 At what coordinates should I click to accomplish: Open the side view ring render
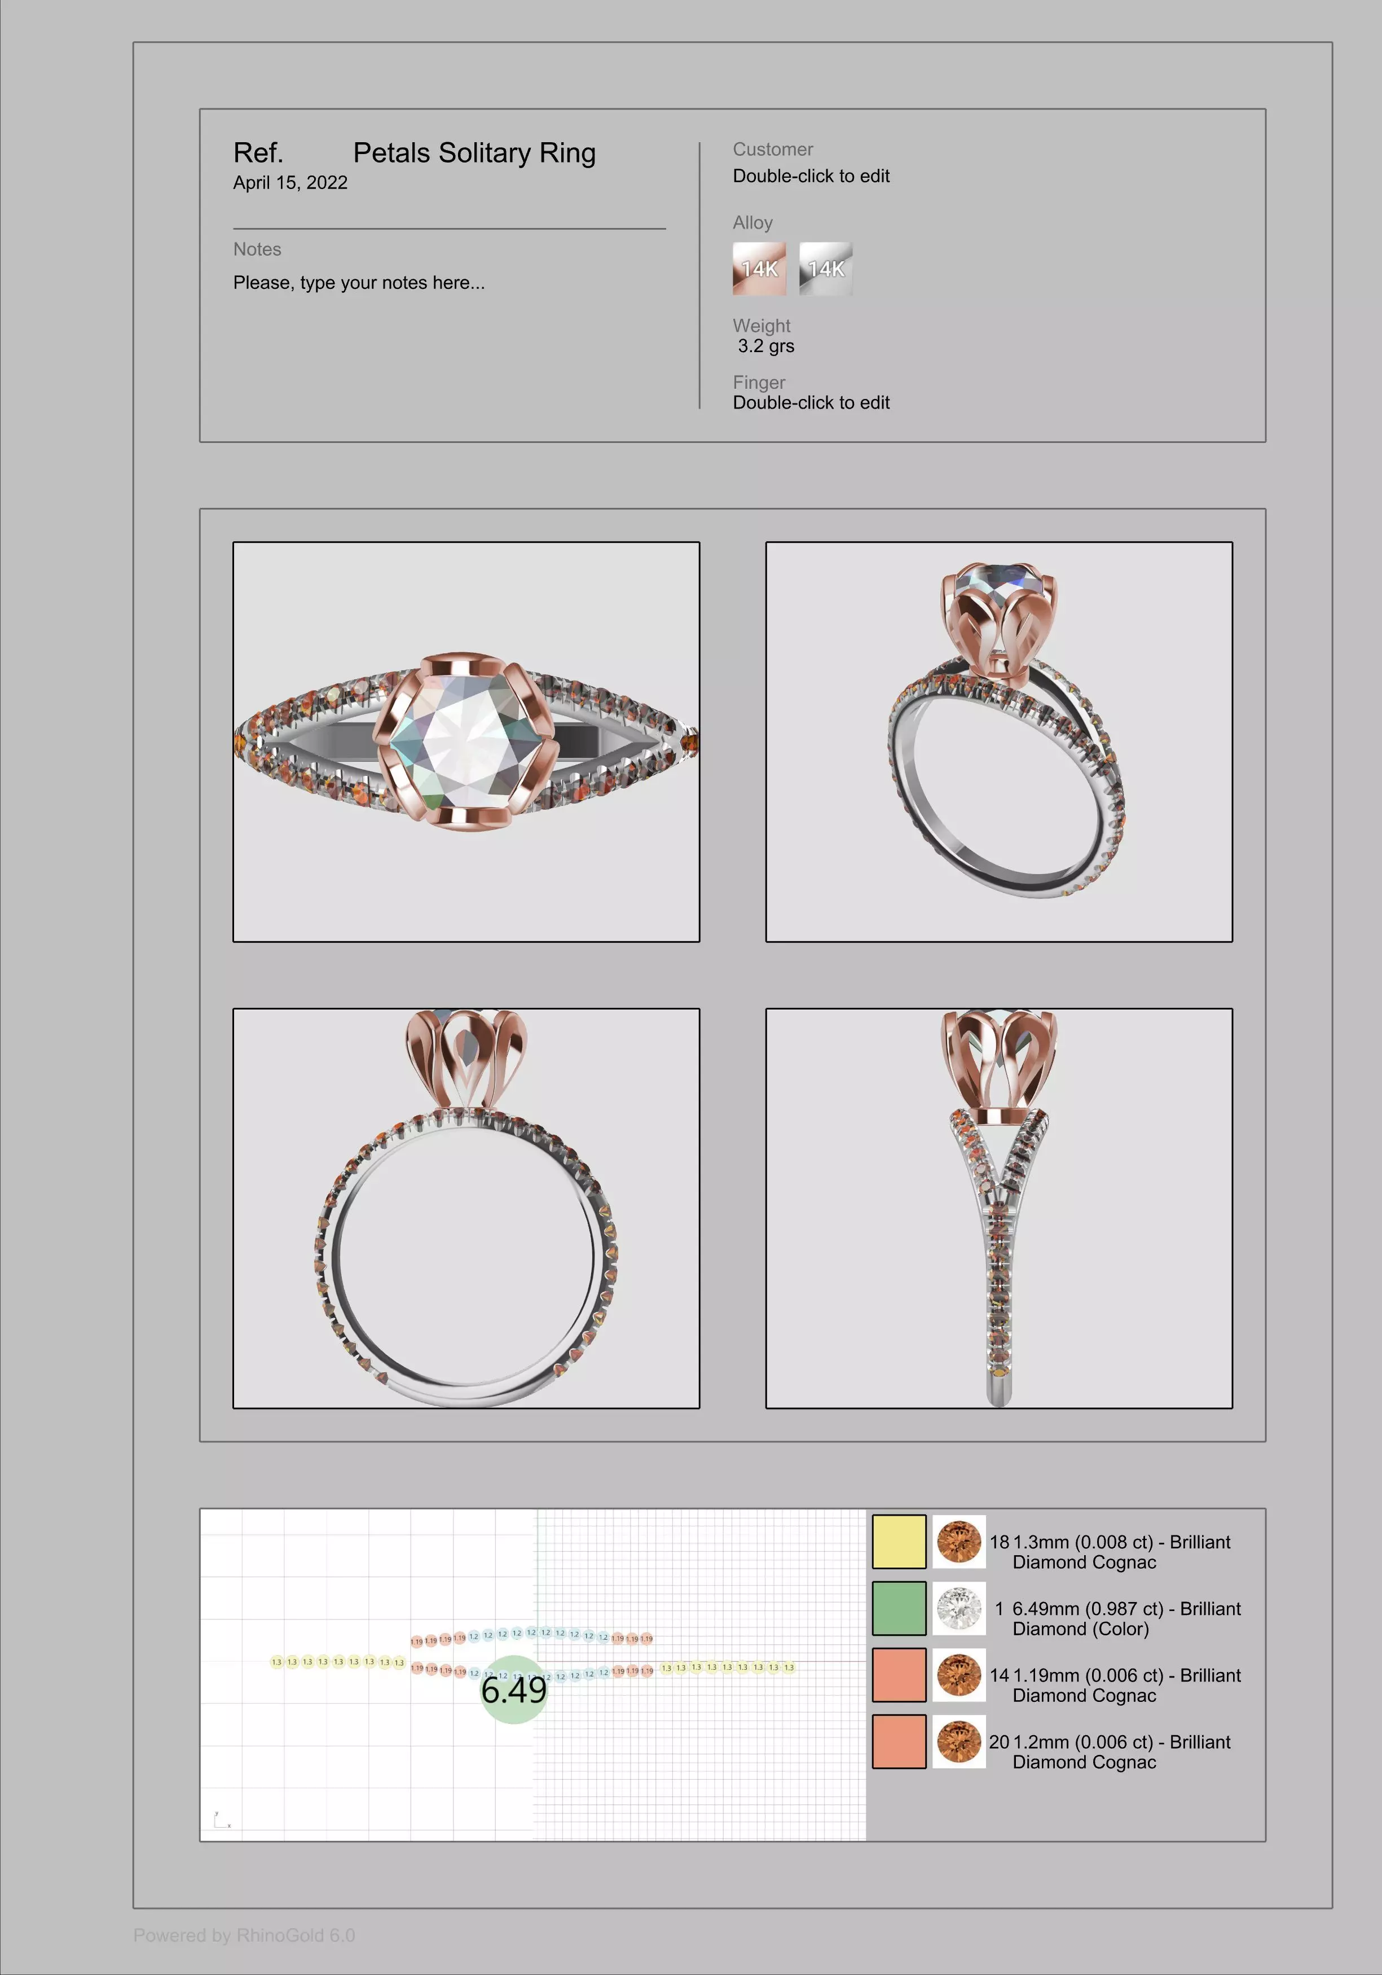click(1000, 1209)
